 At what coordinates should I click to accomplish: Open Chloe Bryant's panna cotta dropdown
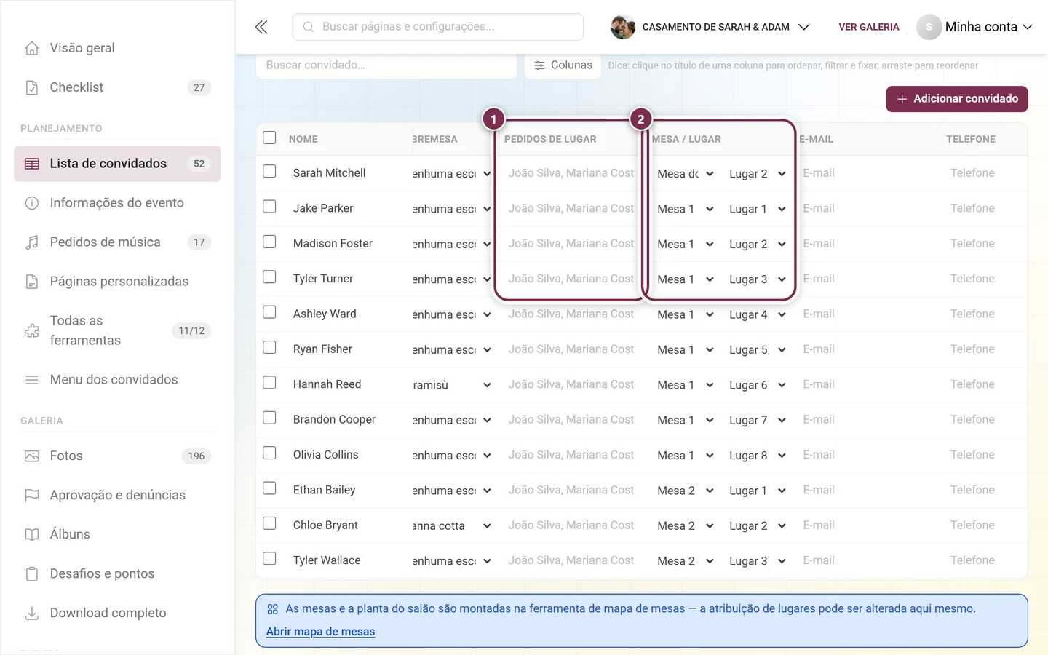click(x=452, y=526)
